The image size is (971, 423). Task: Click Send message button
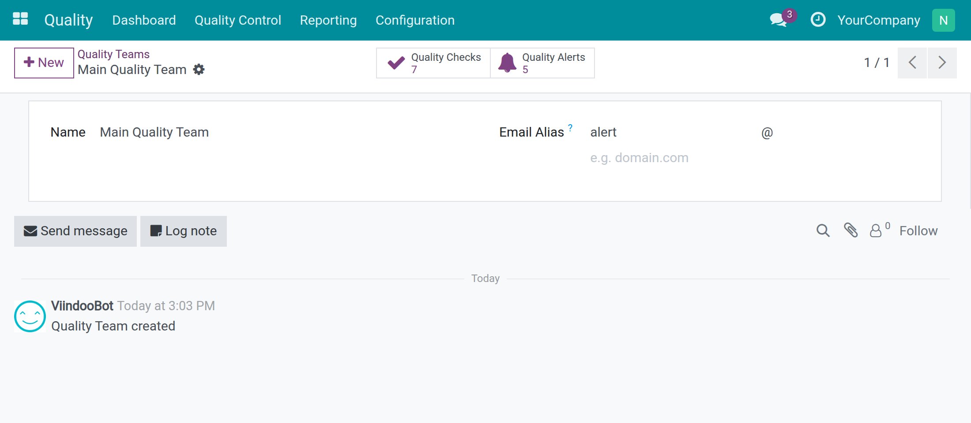[75, 231]
